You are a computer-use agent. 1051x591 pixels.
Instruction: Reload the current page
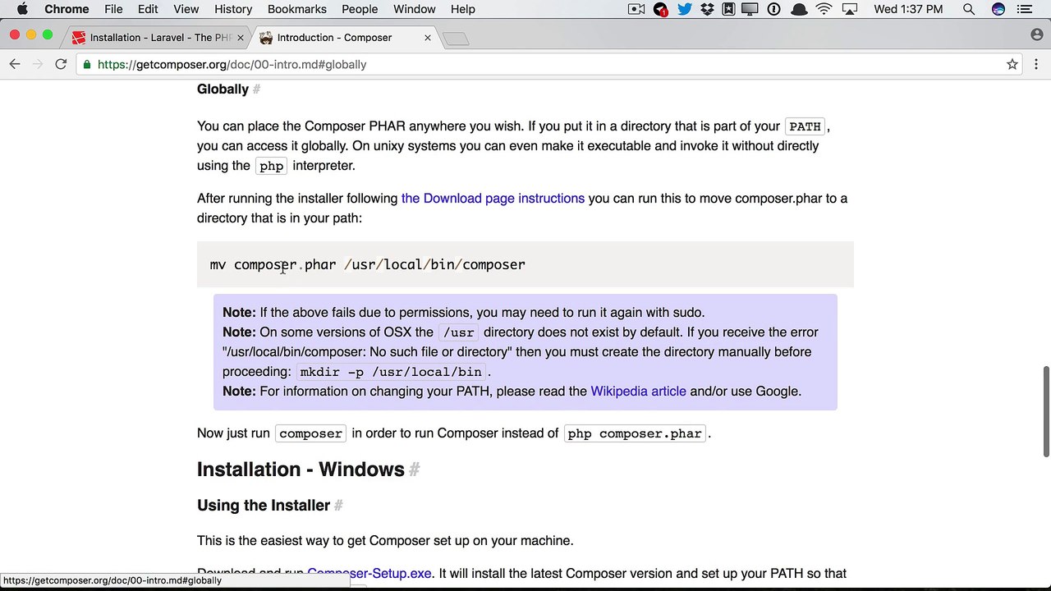61,64
